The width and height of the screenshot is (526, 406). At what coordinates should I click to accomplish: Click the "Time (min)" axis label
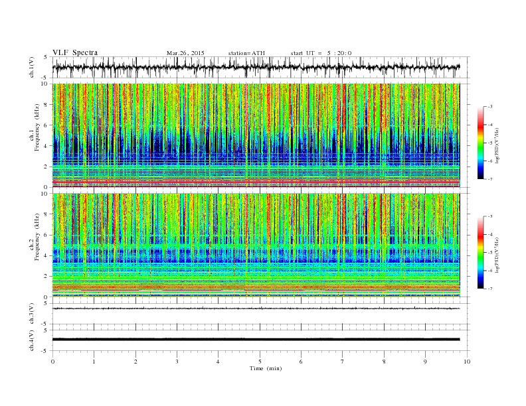coord(266,368)
